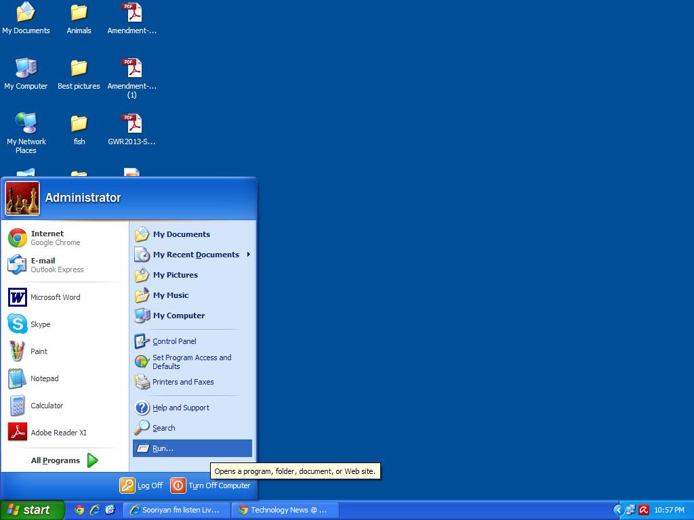
Task: Open E-mail Outlook Express in Start menu
Action: coord(64,265)
